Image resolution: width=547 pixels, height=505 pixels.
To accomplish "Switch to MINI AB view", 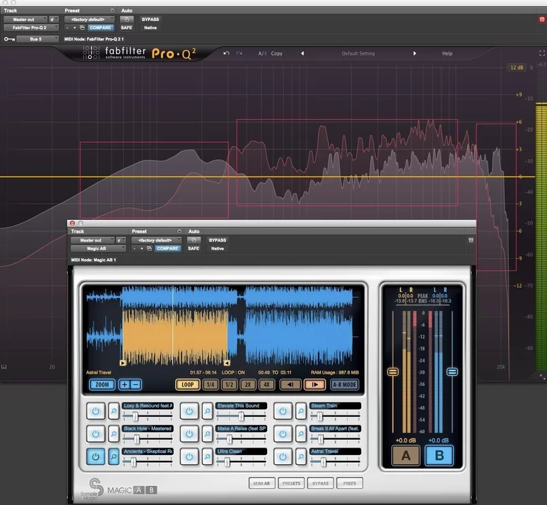I will tap(262, 483).
